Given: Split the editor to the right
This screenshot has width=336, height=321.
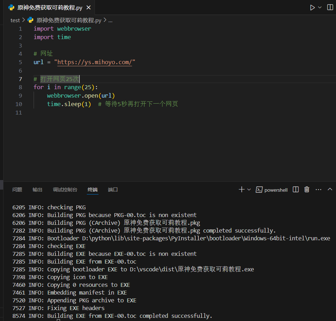Looking at the screenshot, I should coord(330,7).
